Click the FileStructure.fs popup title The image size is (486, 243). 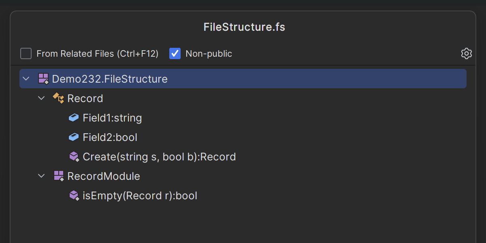pos(244,27)
